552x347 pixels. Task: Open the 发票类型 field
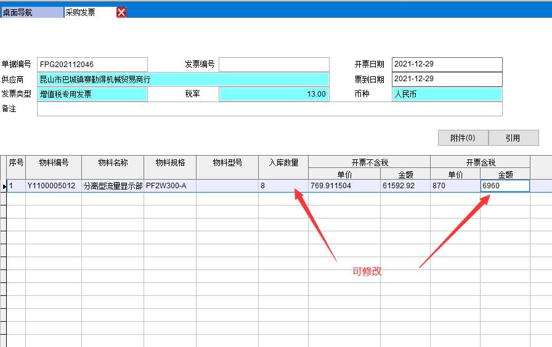click(92, 94)
